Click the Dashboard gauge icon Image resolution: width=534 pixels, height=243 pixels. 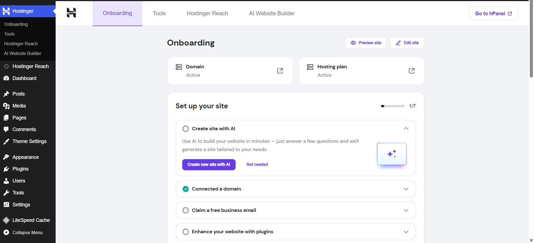(6, 78)
